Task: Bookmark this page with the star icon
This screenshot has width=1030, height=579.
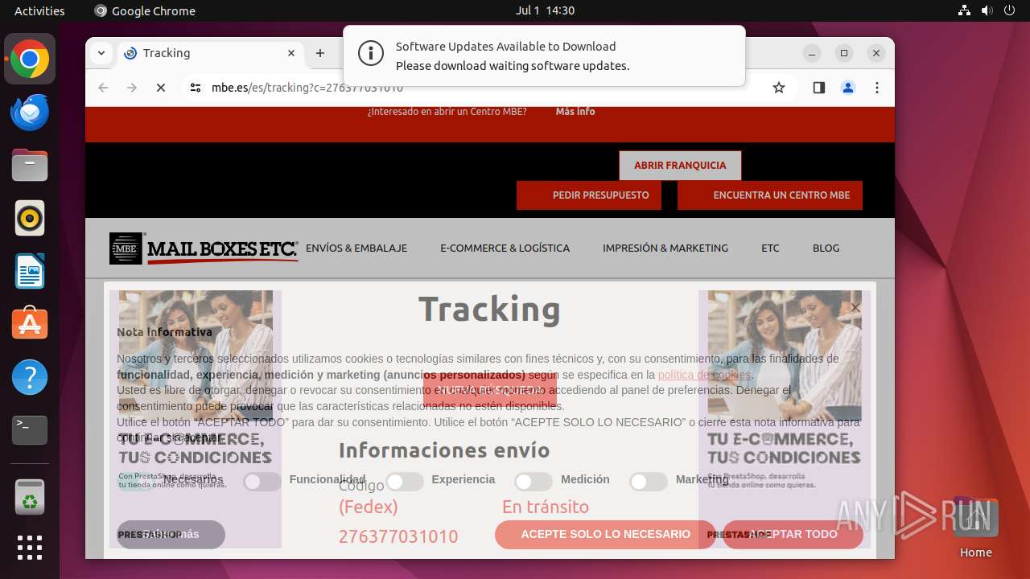Action: pos(779,88)
